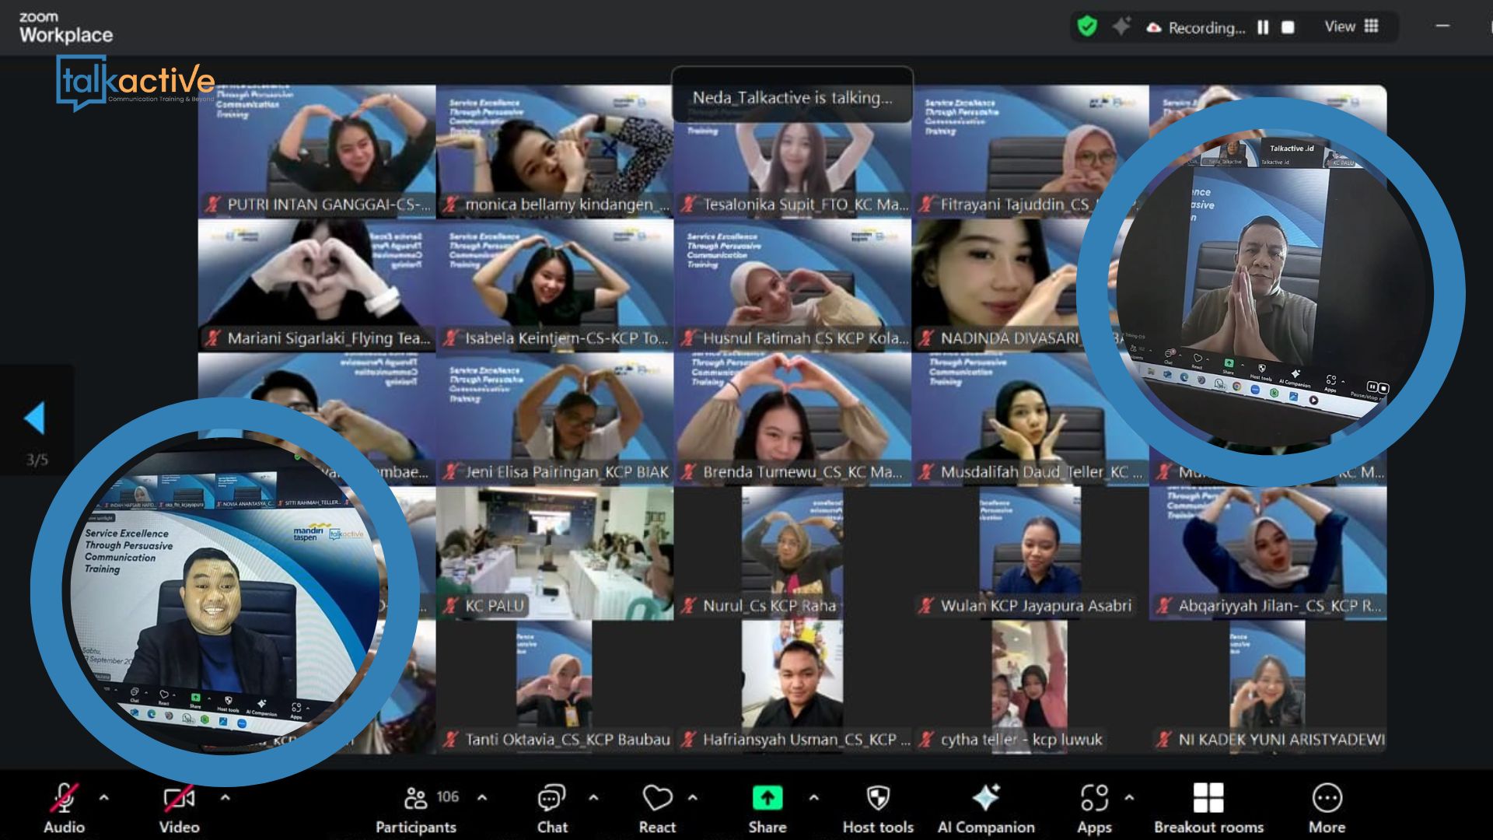1493x840 pixels.
Task: Go to previous gallery page arrow
Action: pos(35,418)
